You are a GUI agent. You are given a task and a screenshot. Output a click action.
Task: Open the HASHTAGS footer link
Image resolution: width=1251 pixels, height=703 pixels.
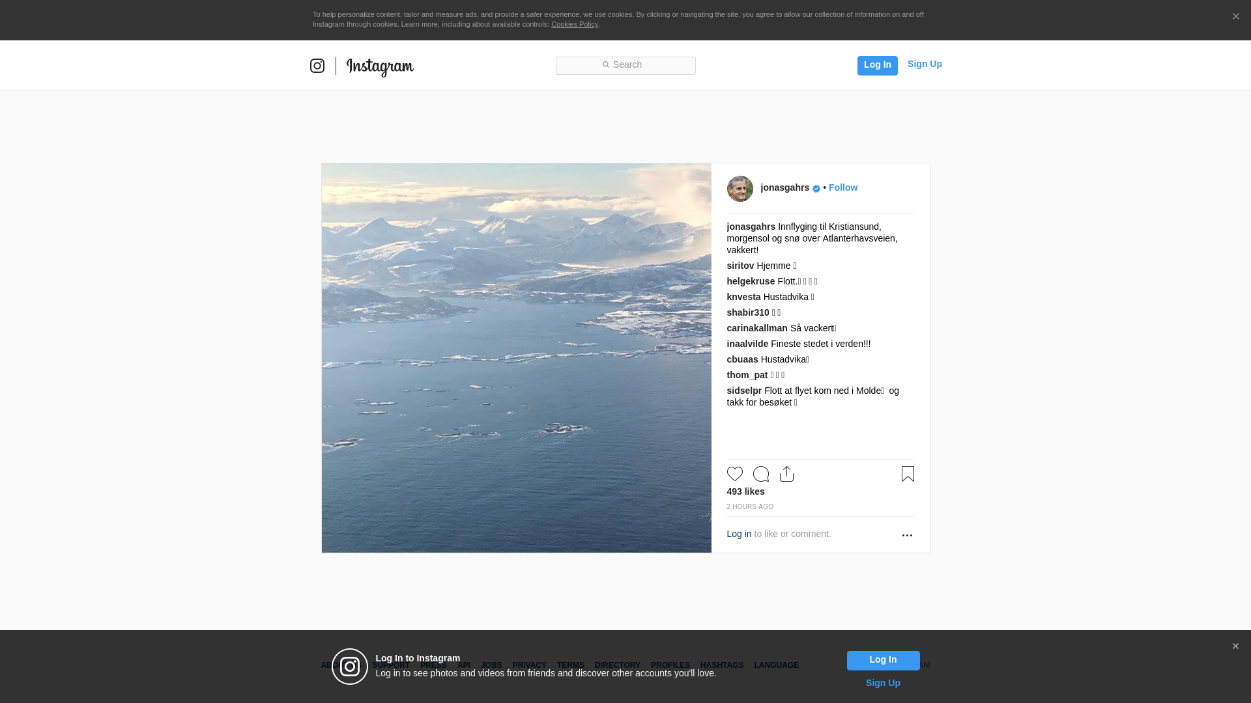click(x=721, y=665)
